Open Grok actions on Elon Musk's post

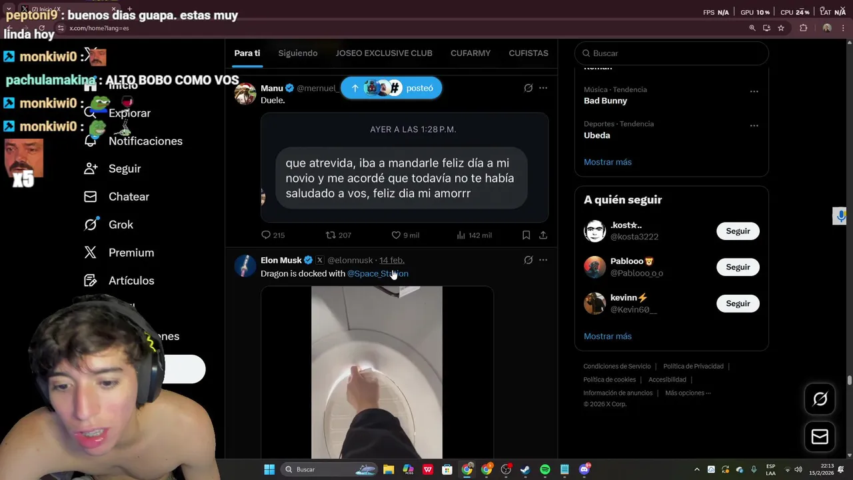[x=528, y=260]
